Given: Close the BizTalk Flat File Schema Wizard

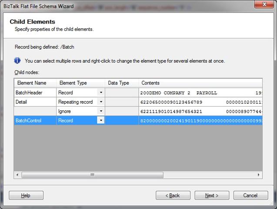Looking at the screenshot, I should click(x=264, y=4).
